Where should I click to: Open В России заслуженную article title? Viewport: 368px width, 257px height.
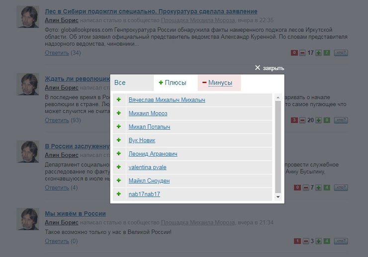pos(77,146)
